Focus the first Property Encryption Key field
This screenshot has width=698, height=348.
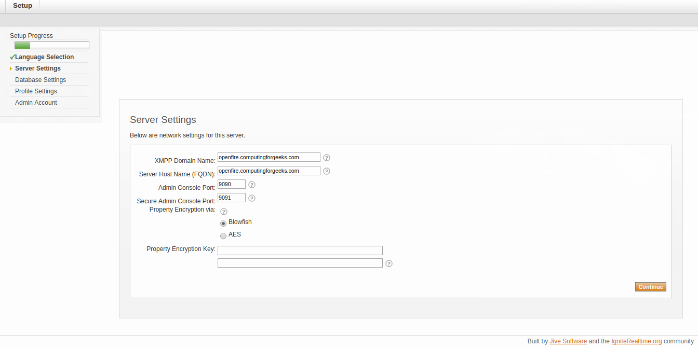tap(300, 250)
